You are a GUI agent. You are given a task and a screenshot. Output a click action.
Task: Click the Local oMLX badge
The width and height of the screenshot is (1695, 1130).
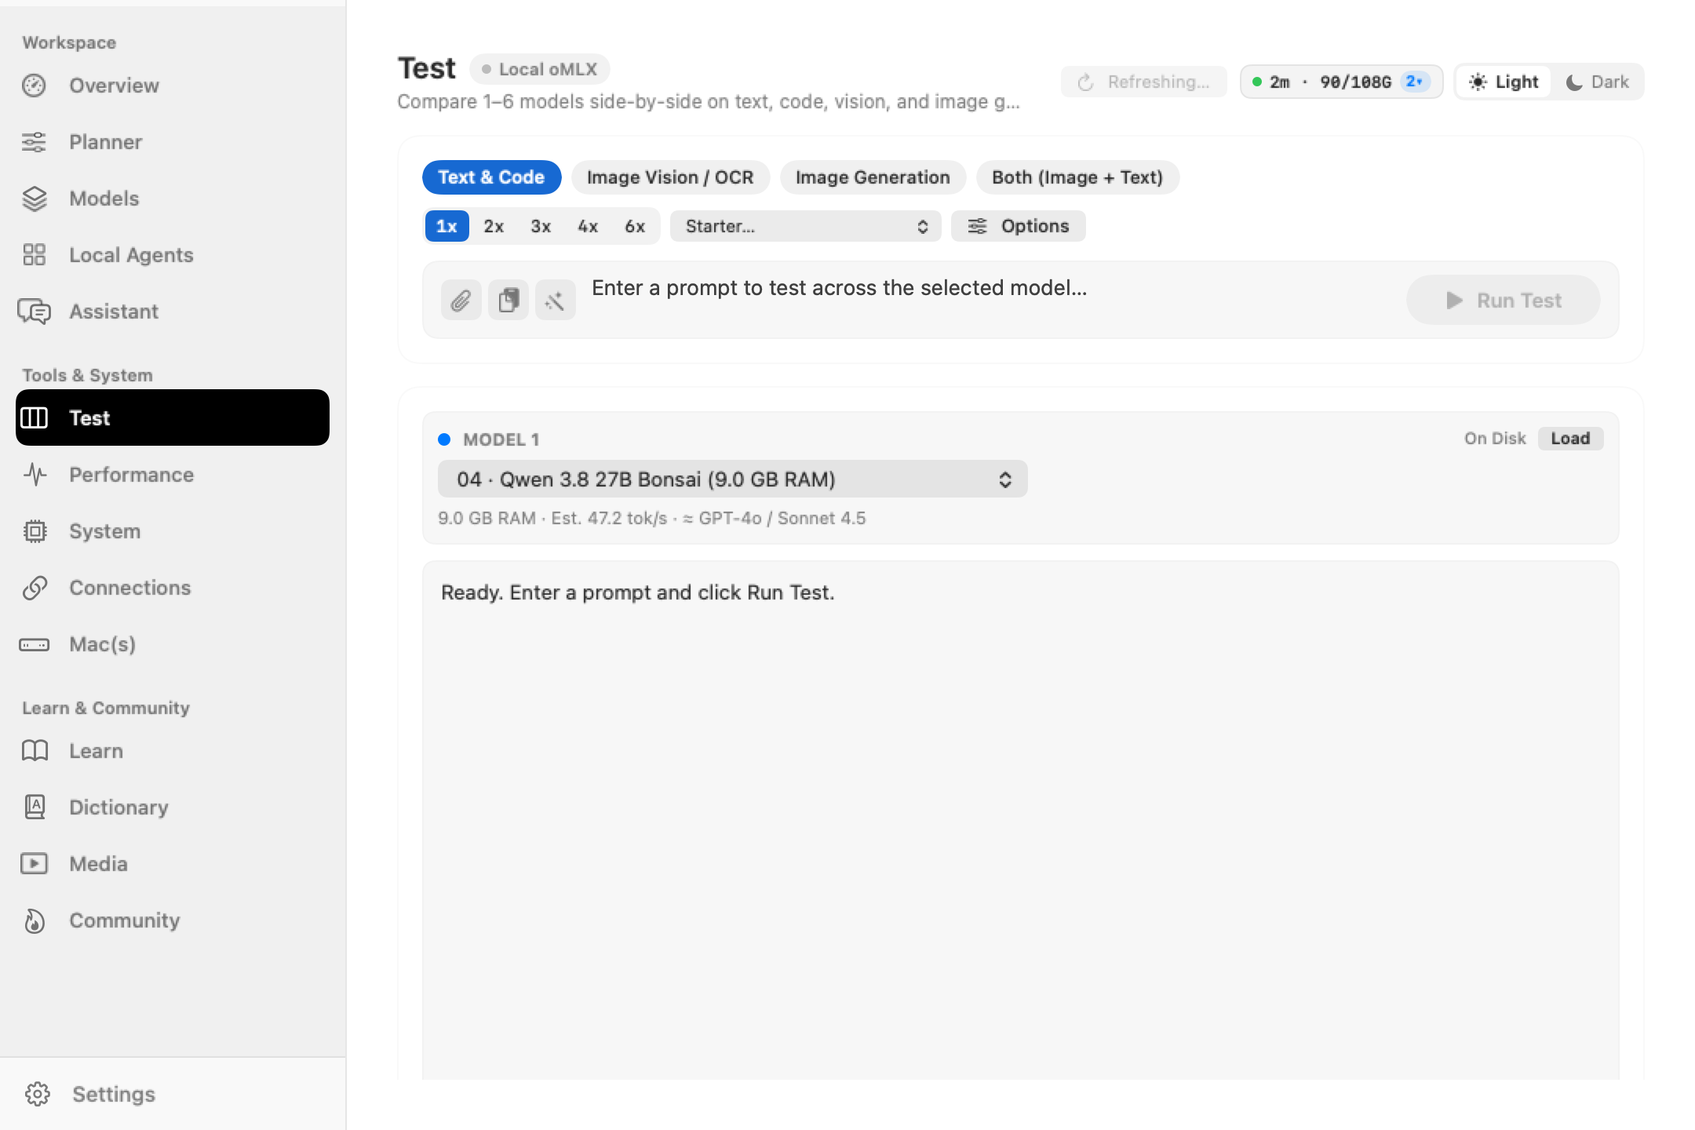pyautogui.click(x=540, y=69)
